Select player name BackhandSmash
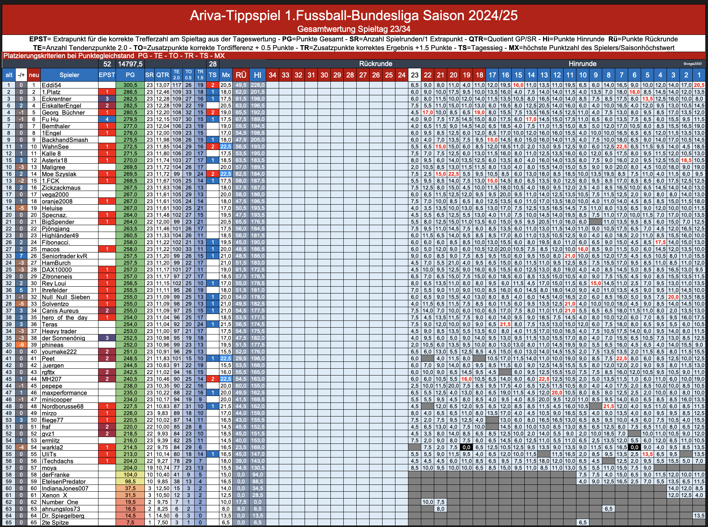Screen dimensions: 708x527 (65, 140)
